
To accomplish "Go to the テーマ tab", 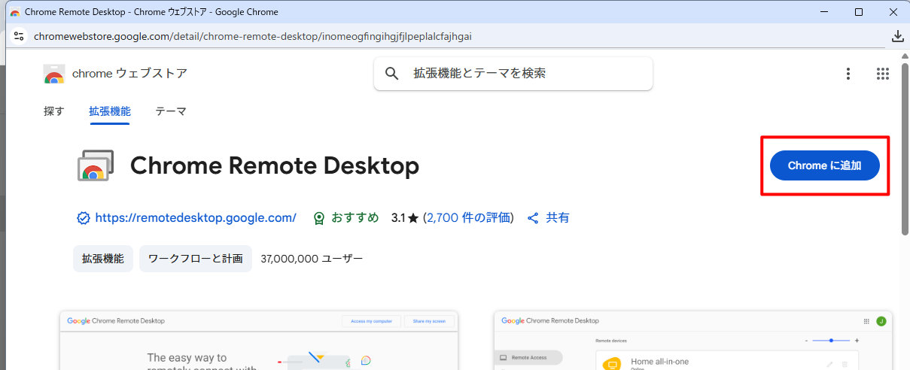I will 171,111.
